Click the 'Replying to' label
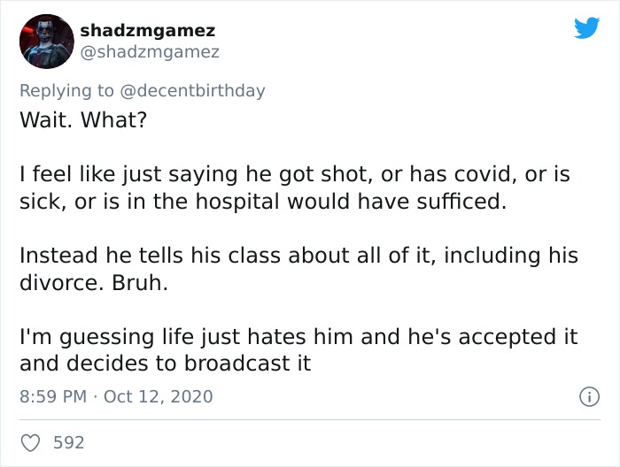The height and width of the screenshot is (467, 620). pos(66,91)
